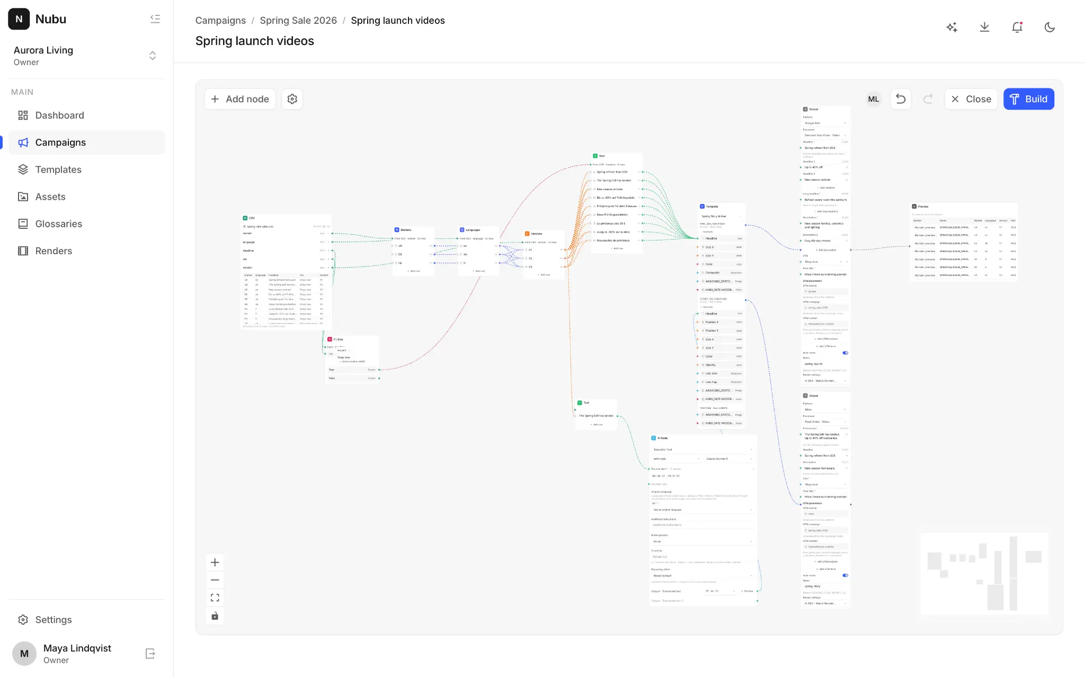Viewport: 1085px width, 678px height.
Task: Open the Spring Story & Reel template dropdown
Action: pos(721,216)
